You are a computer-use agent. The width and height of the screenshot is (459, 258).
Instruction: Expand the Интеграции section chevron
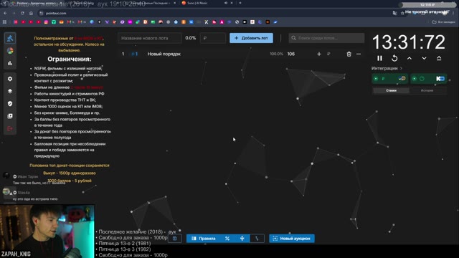(x=401, y=68)
